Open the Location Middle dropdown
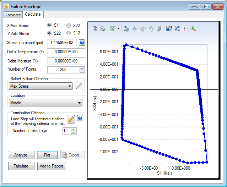The image size is (227, 187). pos(45,103)
